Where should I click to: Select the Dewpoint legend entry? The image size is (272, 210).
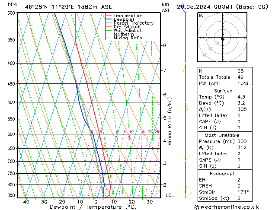pos(124,19)
